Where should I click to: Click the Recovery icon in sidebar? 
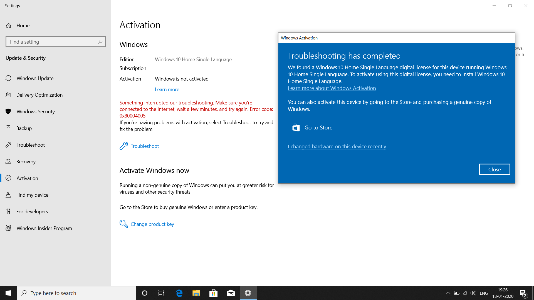click(8, 161)
